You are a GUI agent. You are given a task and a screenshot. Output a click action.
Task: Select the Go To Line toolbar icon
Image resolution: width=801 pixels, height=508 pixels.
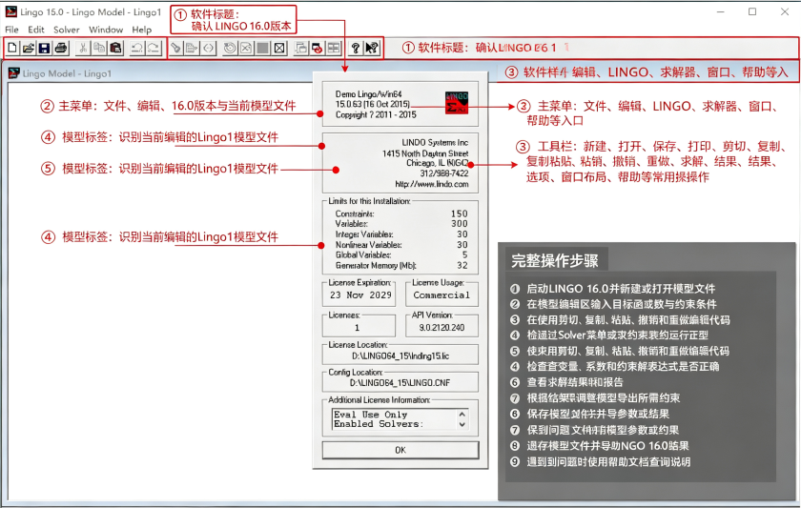coord(192,48)
